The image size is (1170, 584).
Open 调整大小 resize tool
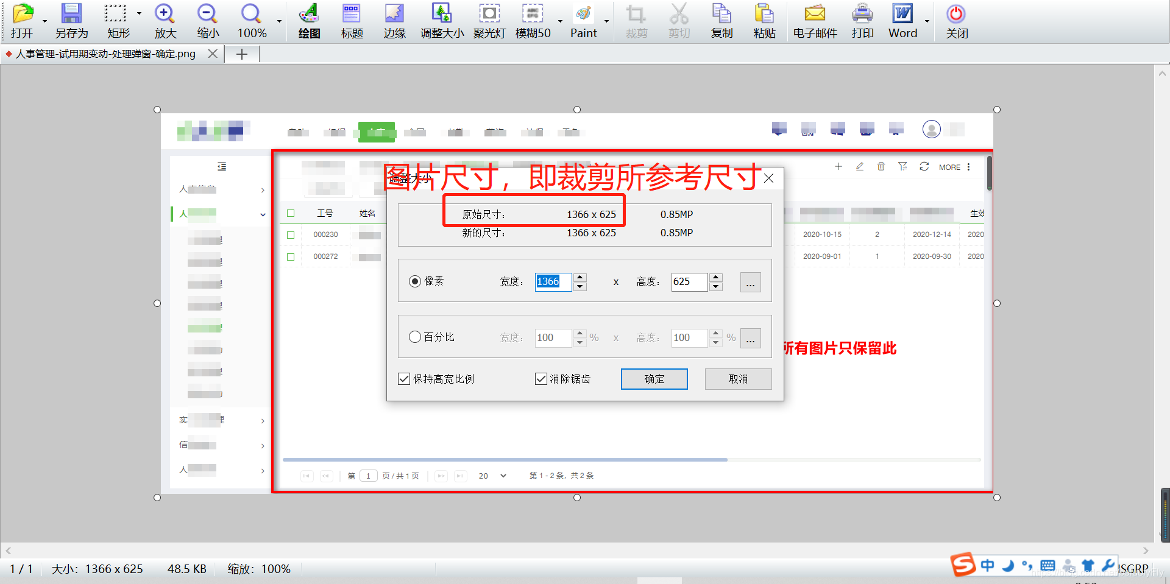click(442, 21)
